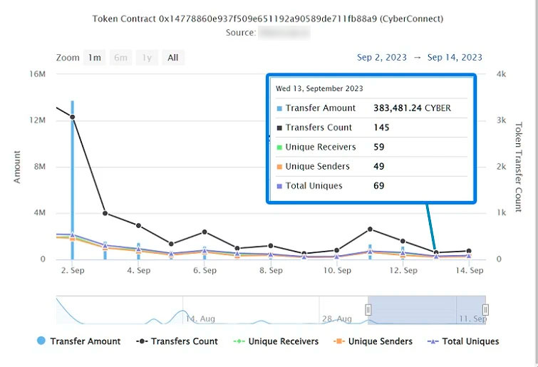Click the 6m zoom option
The image size is (538, 367).
[120, 58]
